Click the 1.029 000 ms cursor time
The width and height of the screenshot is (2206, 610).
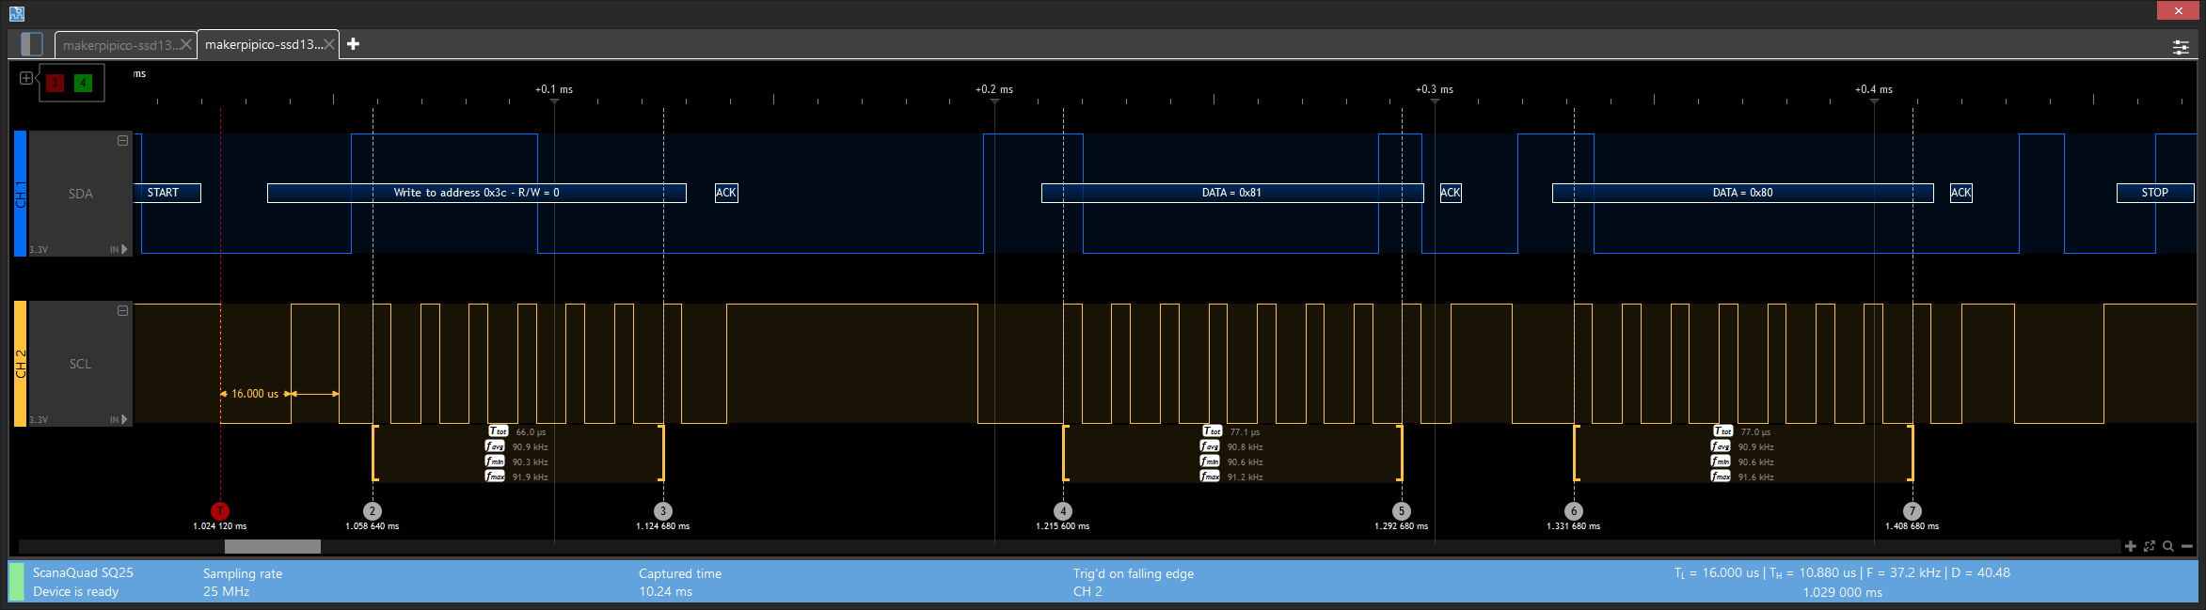(x=1843, y=592)
